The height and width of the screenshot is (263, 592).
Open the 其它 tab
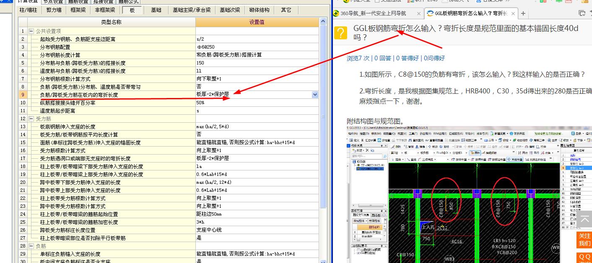[286, 10]
